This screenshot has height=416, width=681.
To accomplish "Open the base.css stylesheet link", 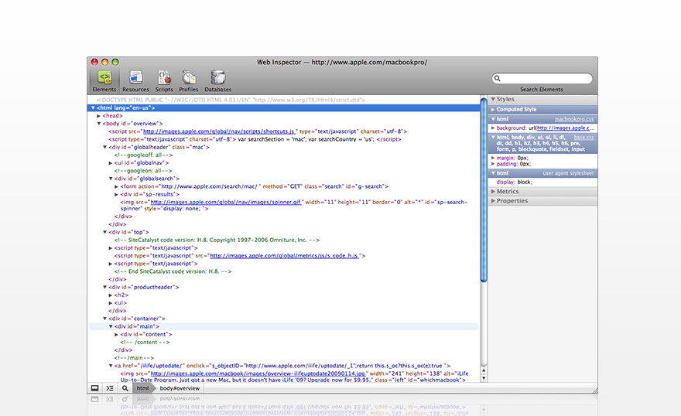I will pos(583,137).
